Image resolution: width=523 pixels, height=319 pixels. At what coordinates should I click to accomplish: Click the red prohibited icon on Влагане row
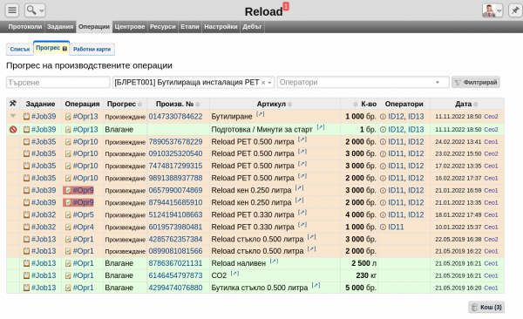coord(13,130)
